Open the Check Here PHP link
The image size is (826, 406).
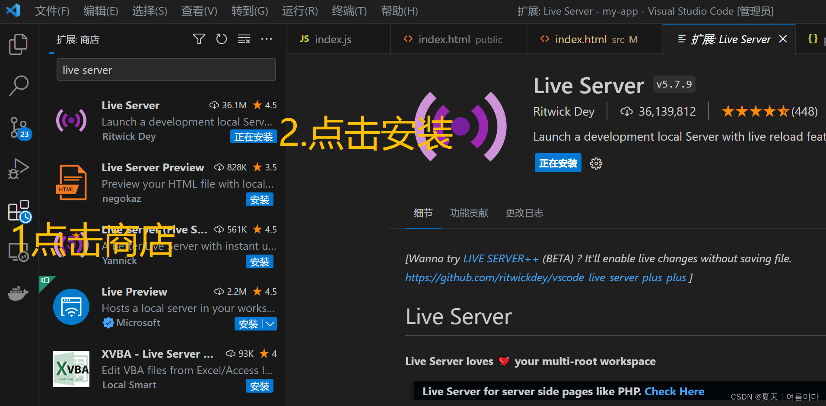tap(674, 391)
